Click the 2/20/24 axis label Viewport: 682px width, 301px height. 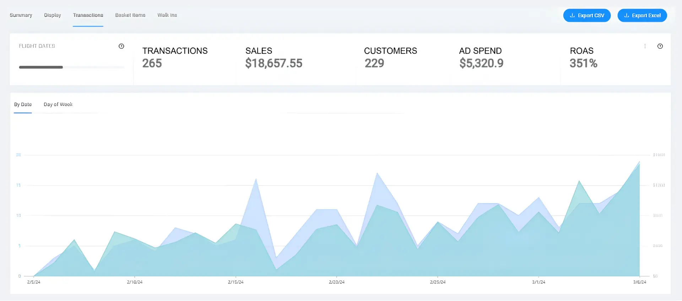(x=337, y=282)
